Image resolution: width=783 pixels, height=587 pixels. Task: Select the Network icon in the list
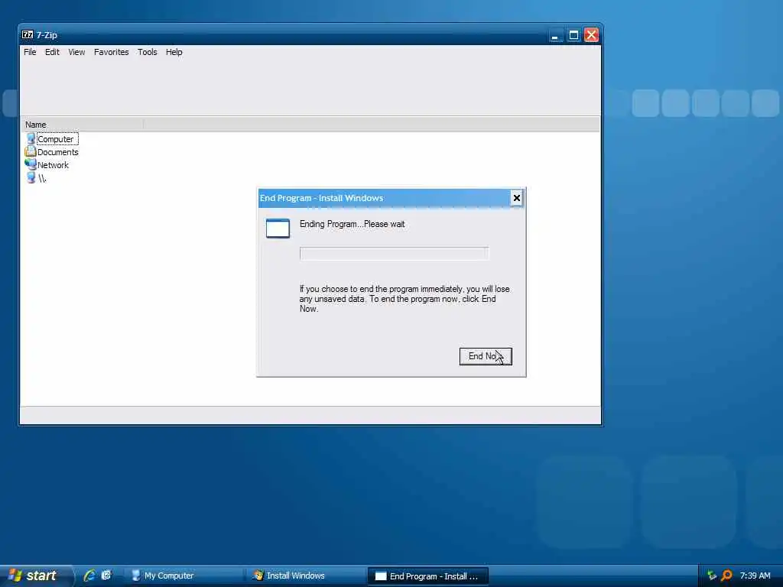pyautogui.click(x=31, y=165)
